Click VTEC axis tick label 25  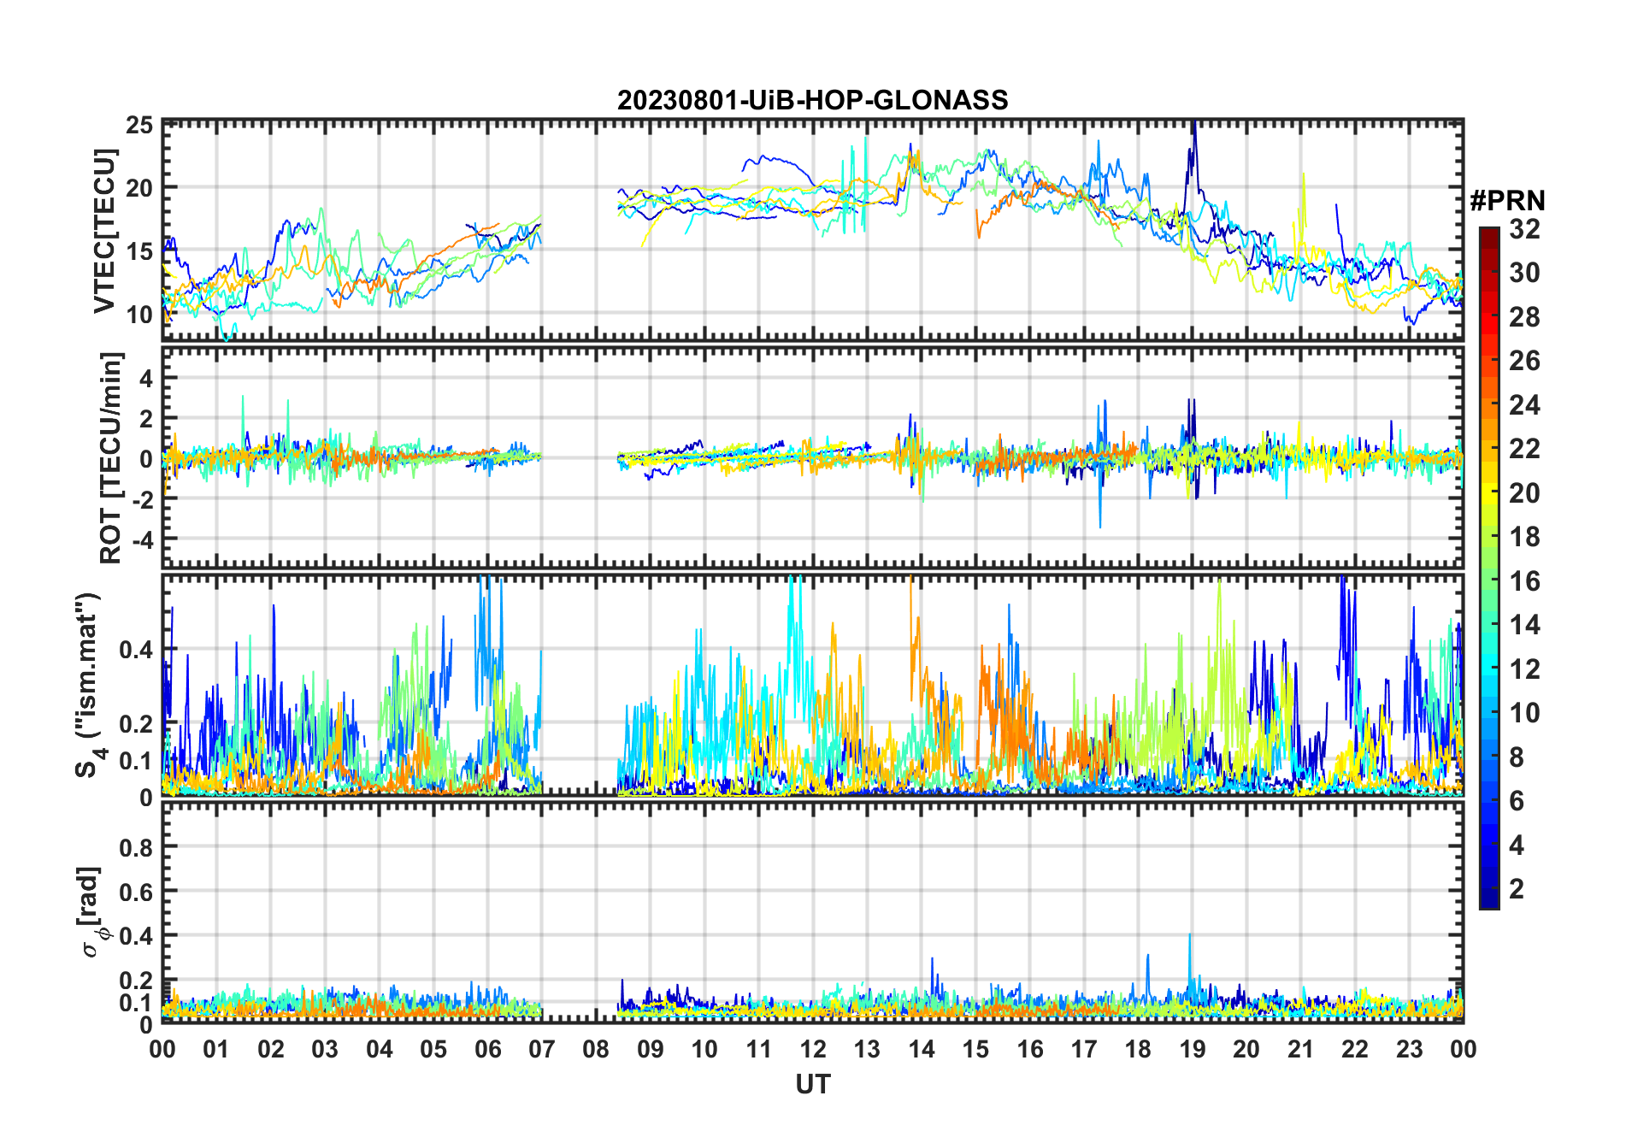coord(140,126)
